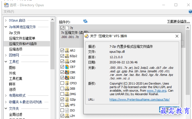
Task: Close the VFS plugin about dialog
Action: tap(177, 36)
